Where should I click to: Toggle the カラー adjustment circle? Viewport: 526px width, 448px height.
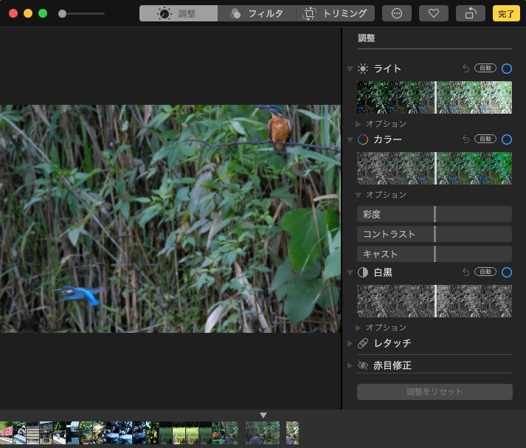click(507, 139)
